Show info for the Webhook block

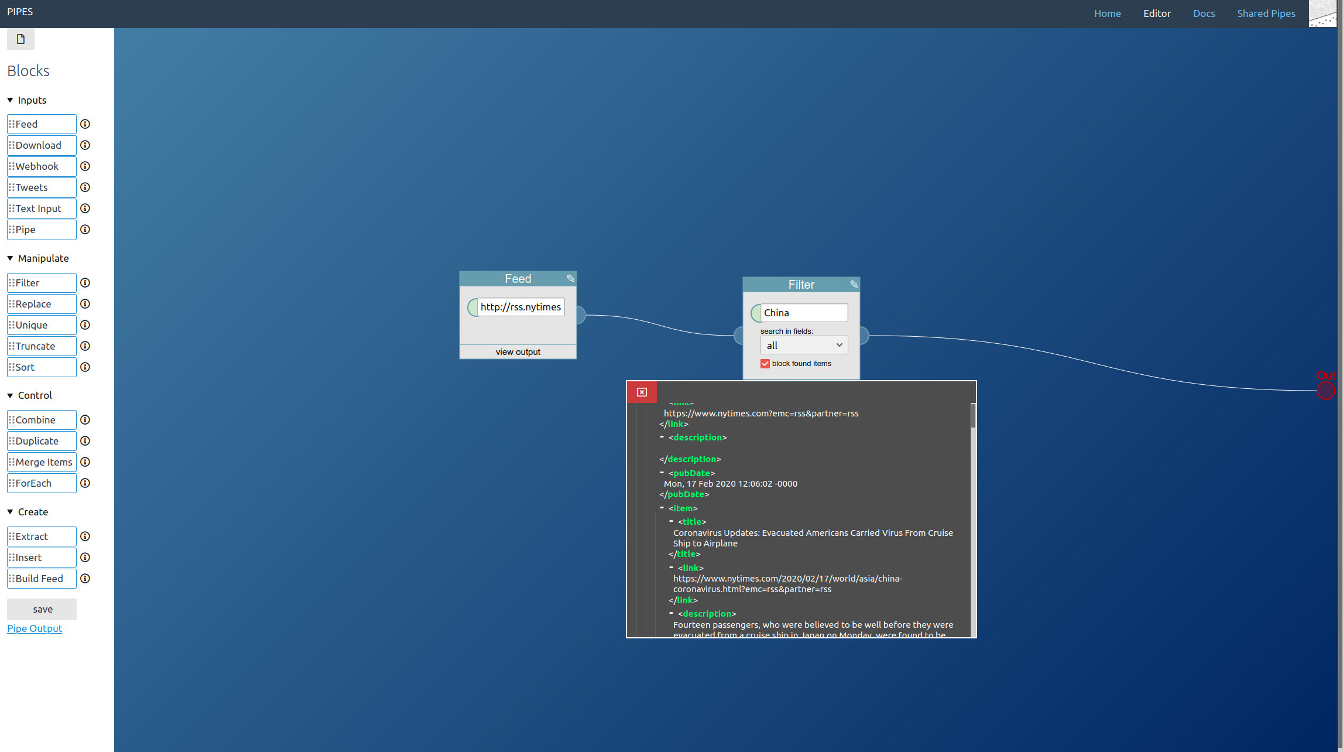click(85, 166)
